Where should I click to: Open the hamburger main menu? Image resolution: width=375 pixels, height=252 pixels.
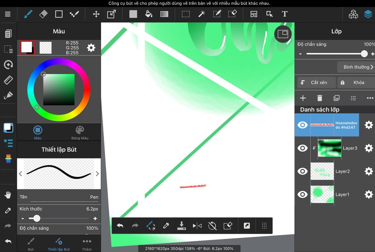pos(8,14)
